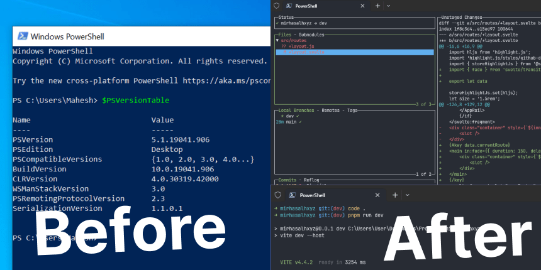Select the status line mirhasalhxyz → dev
Screen dimensions: 541x270
(301, 23)
